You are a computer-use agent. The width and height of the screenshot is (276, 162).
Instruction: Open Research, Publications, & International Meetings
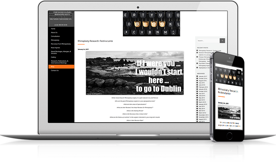59,62
